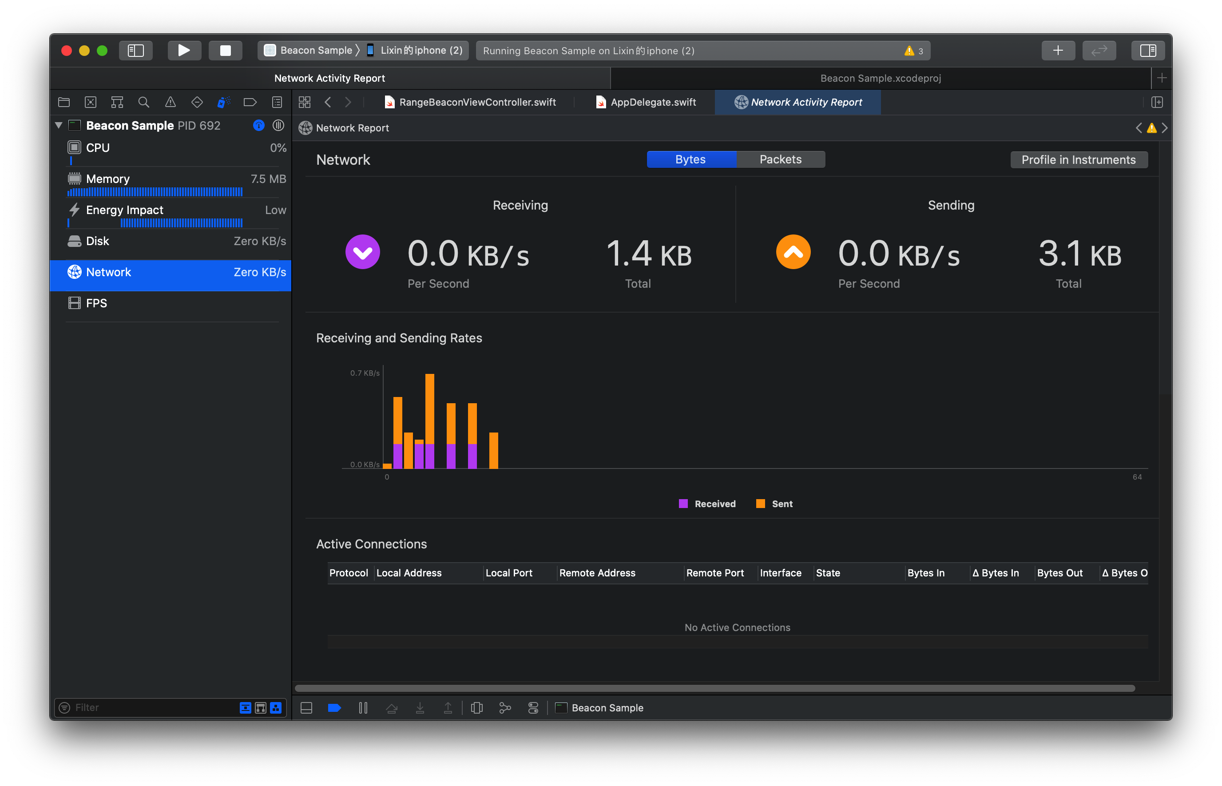Screen dimensions: 1222x786
Task: Toggle breakpoints activation in debug bar
Action: 334,708
